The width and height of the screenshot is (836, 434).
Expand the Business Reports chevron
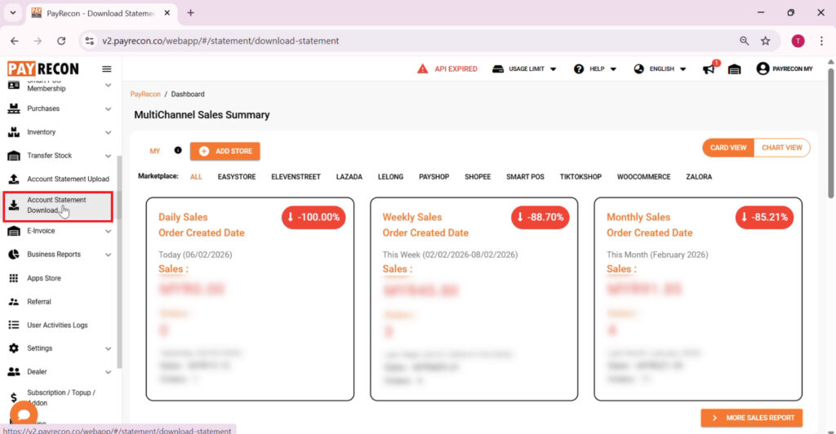point(109,255)
